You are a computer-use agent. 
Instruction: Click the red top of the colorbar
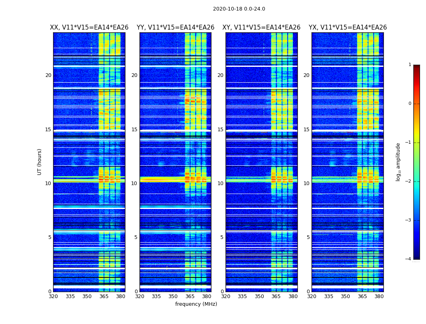pos(417,67)
